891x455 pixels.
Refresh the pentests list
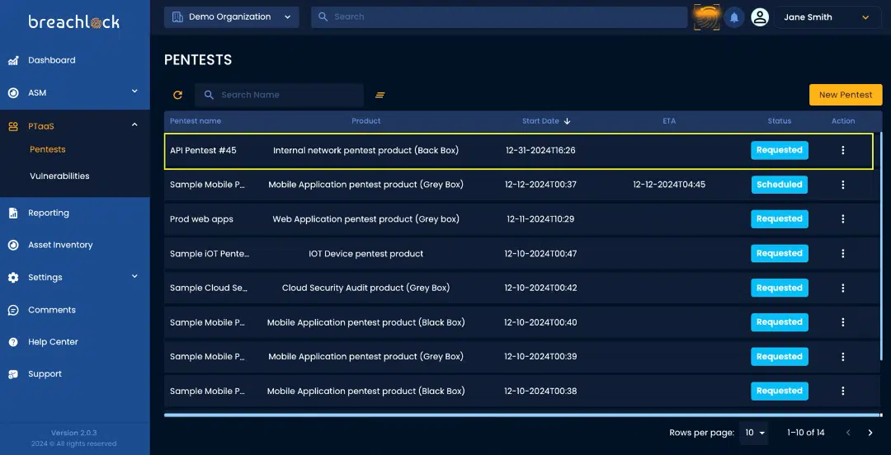[178, 95]
